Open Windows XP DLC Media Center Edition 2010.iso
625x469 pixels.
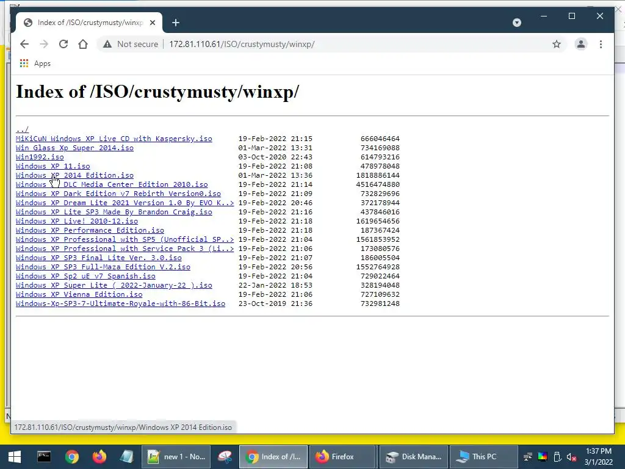[112, 184]
